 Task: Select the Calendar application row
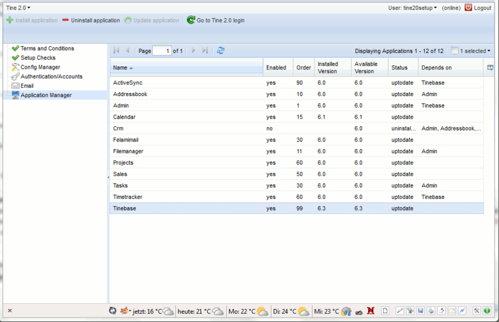click(x=297, y=117)
